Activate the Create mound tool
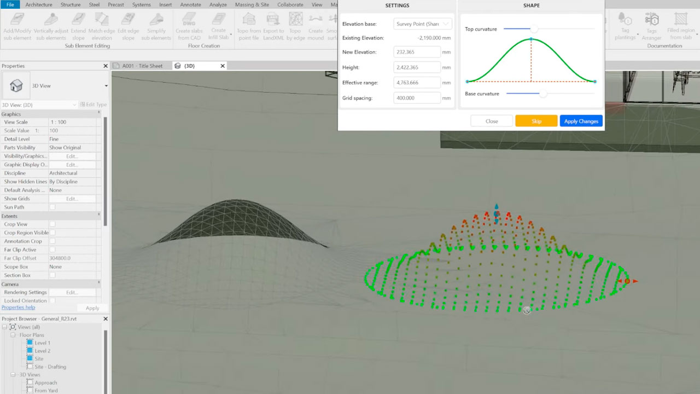 point(316,26)
